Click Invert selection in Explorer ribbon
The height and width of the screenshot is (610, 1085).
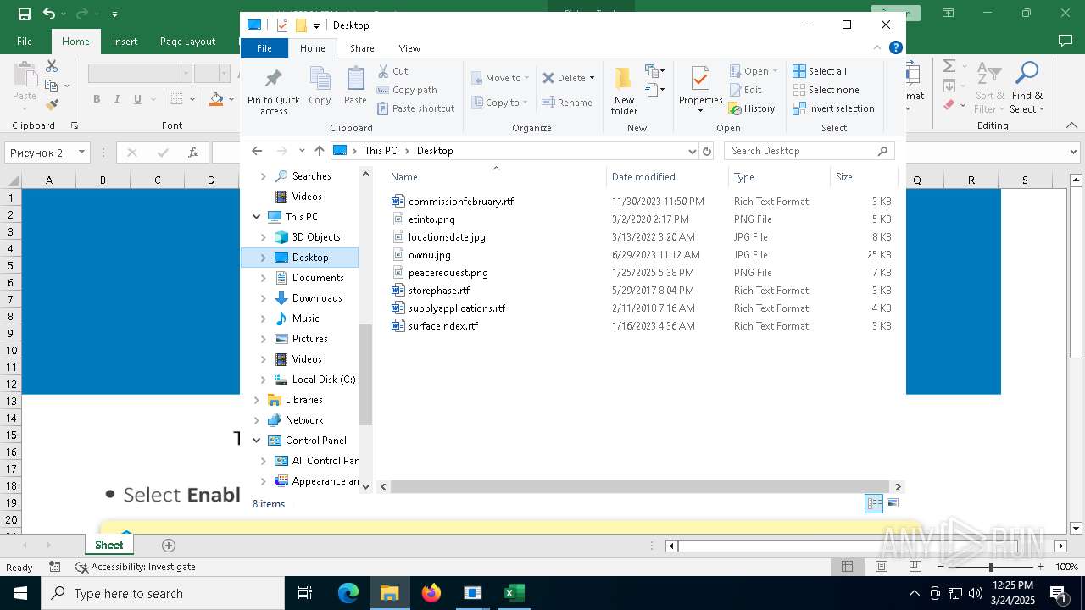point(833,108)
